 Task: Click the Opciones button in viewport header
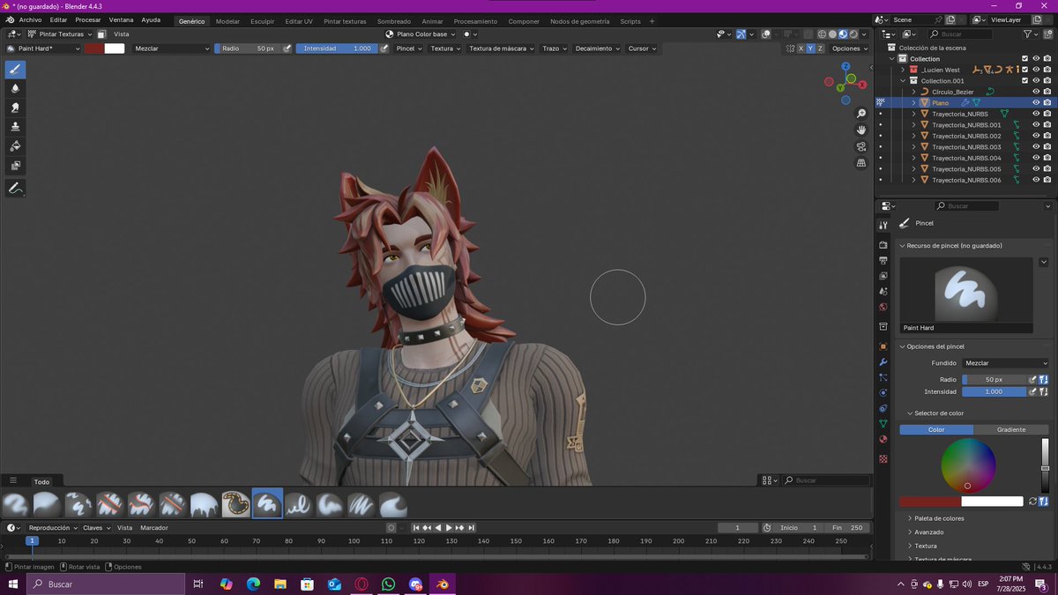pyautogui.click(x=850, y=48)
